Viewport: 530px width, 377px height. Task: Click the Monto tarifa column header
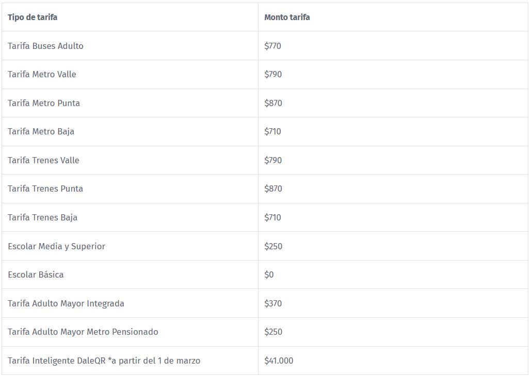click(x=287, y=17)
